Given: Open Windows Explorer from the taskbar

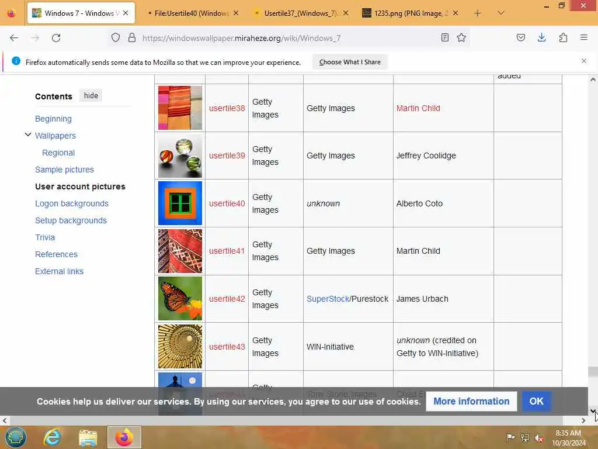Looking at the screenshot, I should pos(88,437).
